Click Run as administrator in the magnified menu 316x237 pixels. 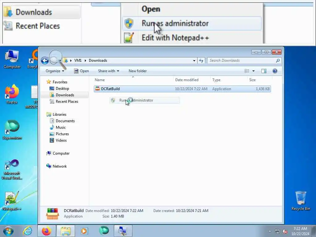coord(192,23)
